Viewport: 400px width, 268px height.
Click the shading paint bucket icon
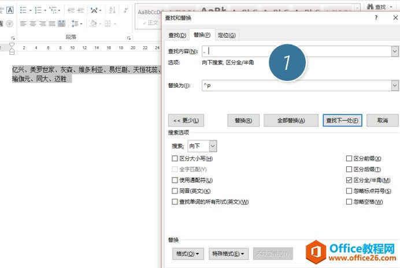point(94,24)
